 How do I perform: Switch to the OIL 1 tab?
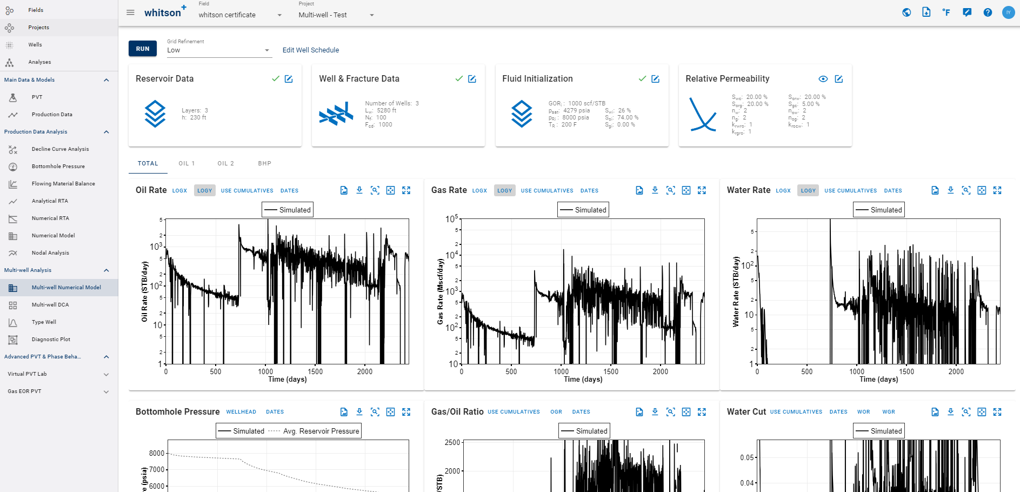186,163
